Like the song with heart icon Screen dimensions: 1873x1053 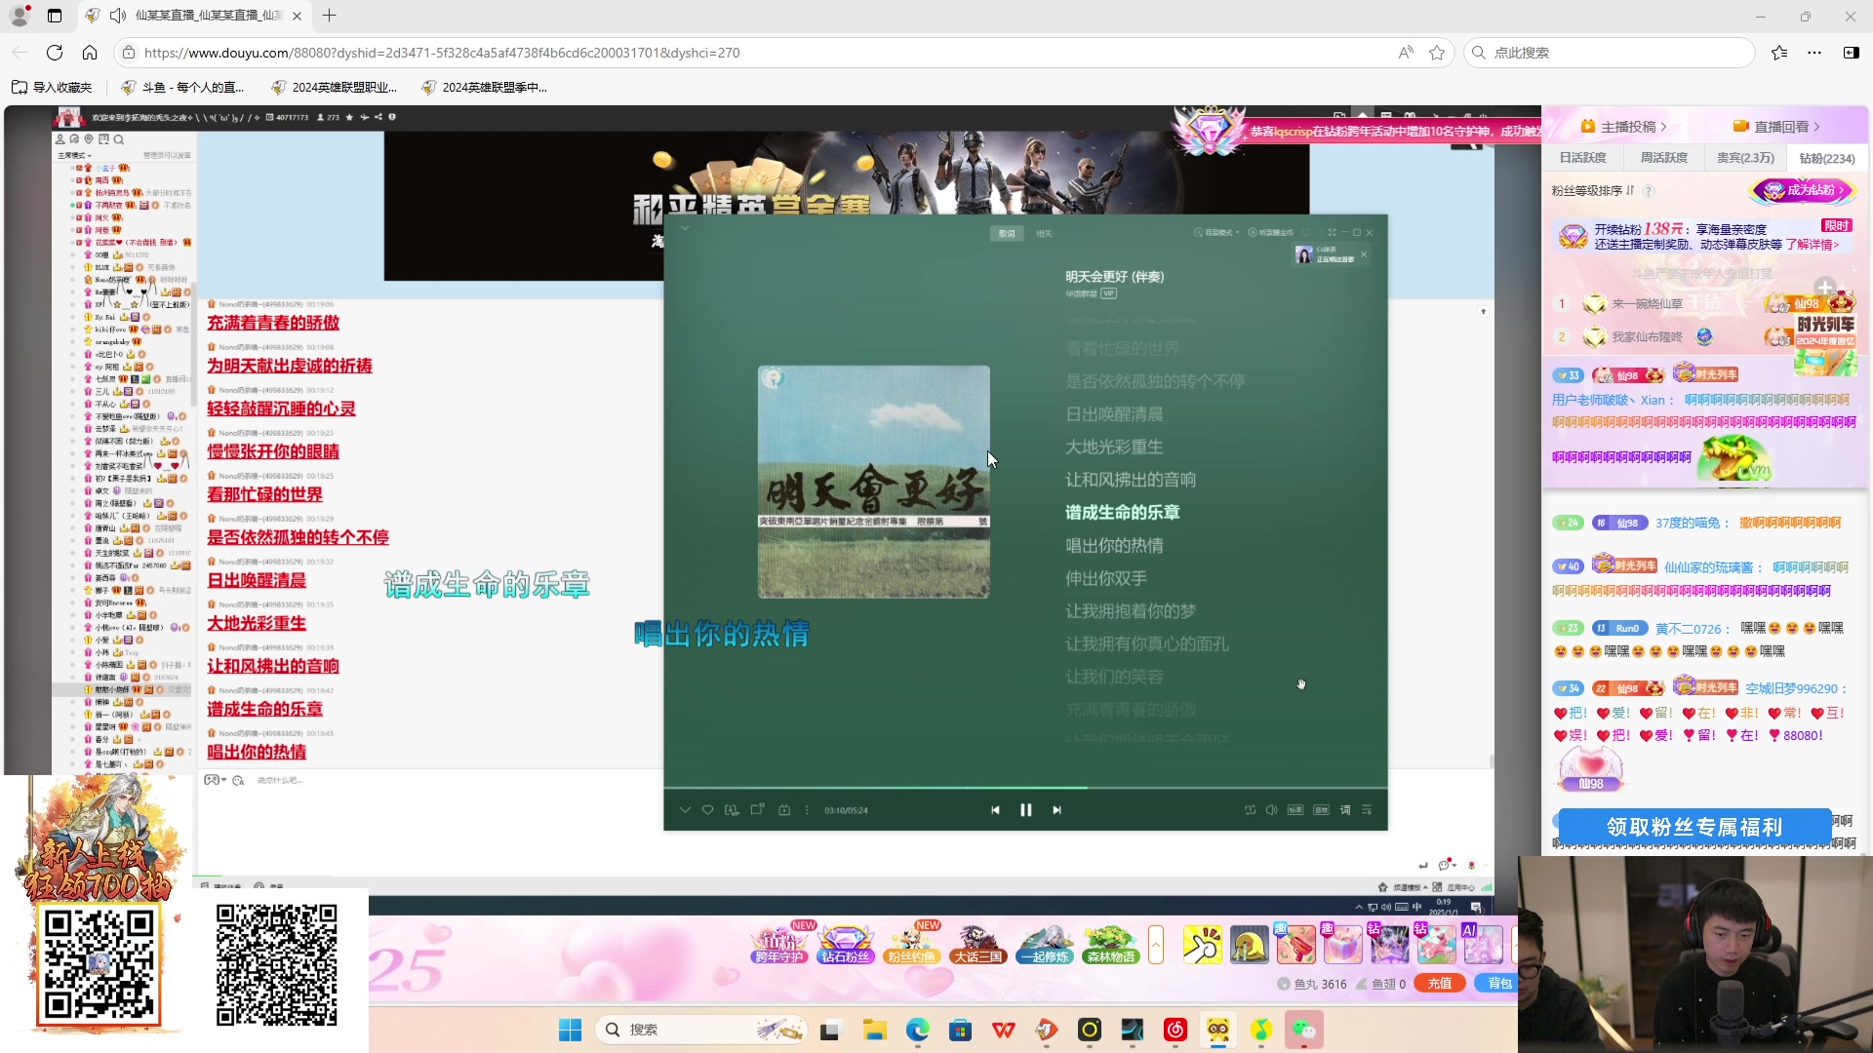[707, 810]
